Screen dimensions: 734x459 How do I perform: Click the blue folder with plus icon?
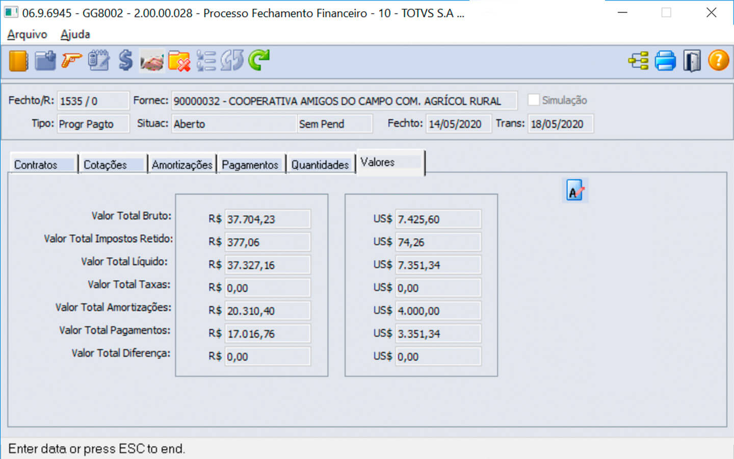tap(45, 61)
